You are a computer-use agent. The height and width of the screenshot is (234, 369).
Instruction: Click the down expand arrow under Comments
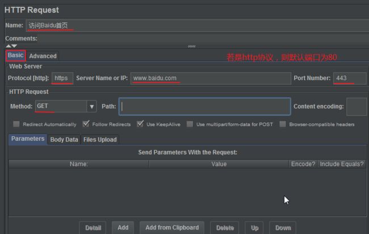pyautogui.click(x=14, y=46)
